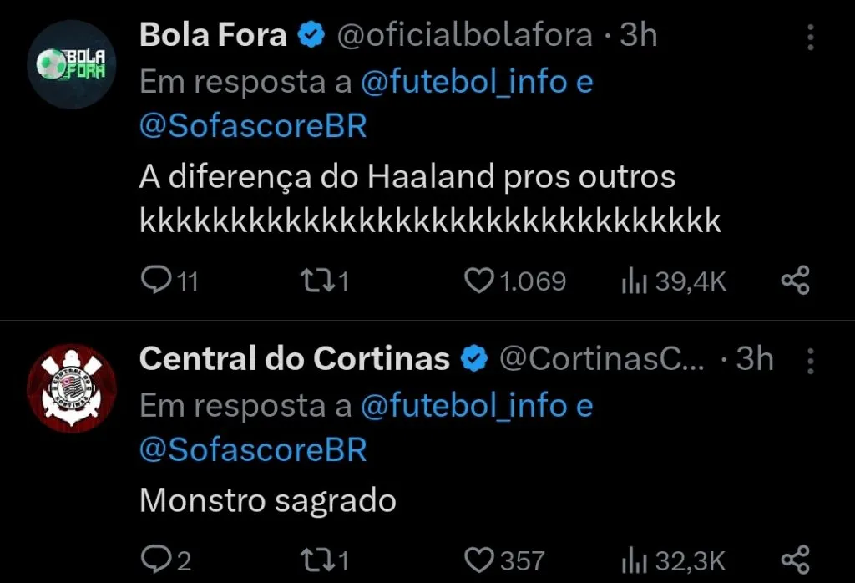Click Central do Cortinas verified checkmark

tap(472, 358)
